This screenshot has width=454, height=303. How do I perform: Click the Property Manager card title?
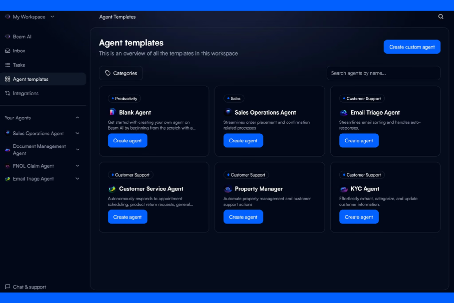point(259,189)
